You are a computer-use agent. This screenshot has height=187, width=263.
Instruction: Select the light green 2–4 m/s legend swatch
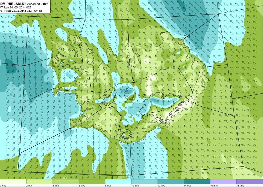pyautogui.click(x=39, y=182)
